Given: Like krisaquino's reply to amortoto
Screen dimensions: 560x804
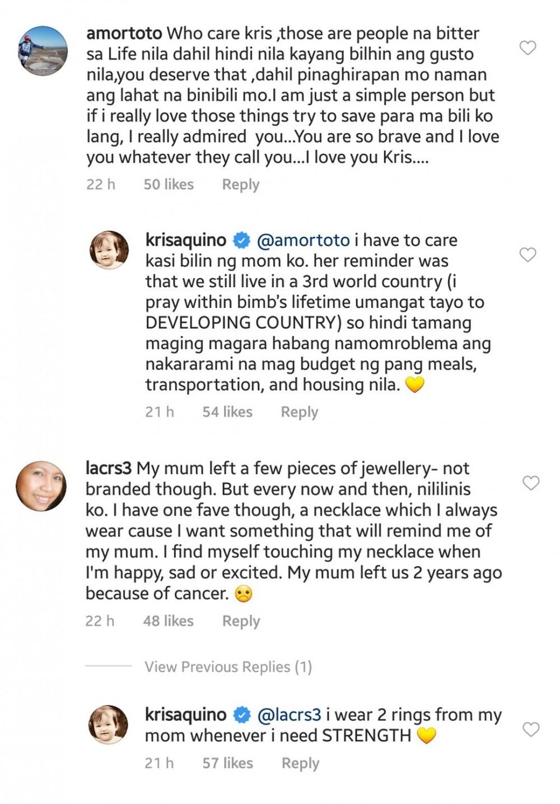Looking at the screenshot, I should pyautogui.click(x=528, y=255).
